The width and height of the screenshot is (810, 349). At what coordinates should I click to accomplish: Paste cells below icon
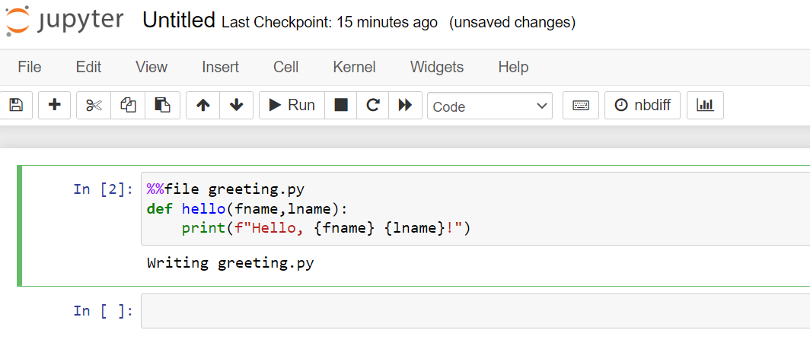tap(163, 106)
